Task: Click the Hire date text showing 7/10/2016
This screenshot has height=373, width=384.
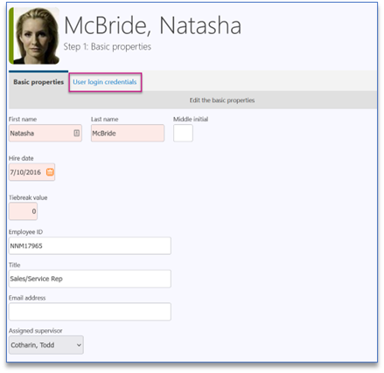Action: 25,172
